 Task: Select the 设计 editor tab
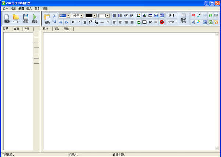[x=46, y=29]
